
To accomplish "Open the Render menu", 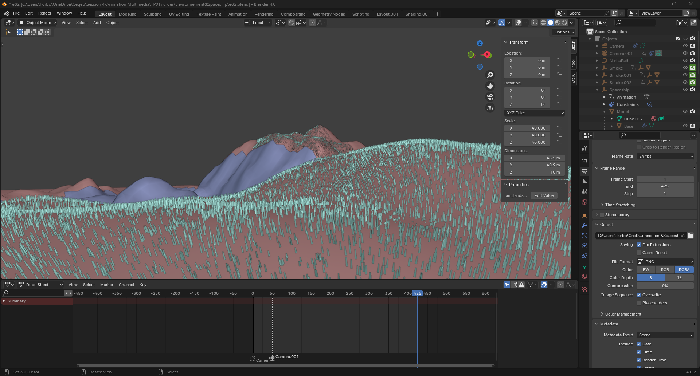I will tap(44, 13).
